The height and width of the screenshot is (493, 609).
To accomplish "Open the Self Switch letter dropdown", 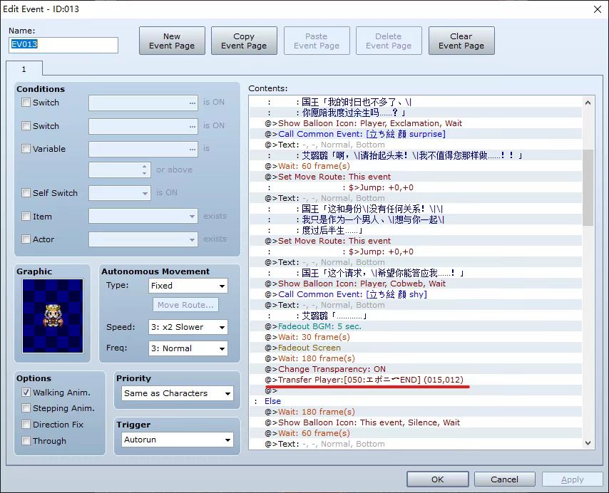I will click(x=120, y=193).
